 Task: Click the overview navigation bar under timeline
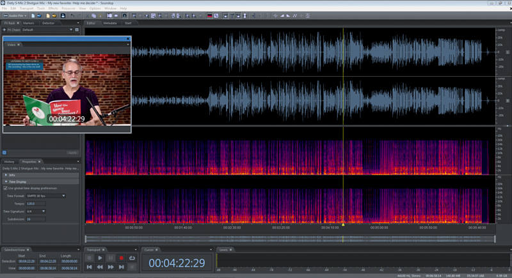291,239
